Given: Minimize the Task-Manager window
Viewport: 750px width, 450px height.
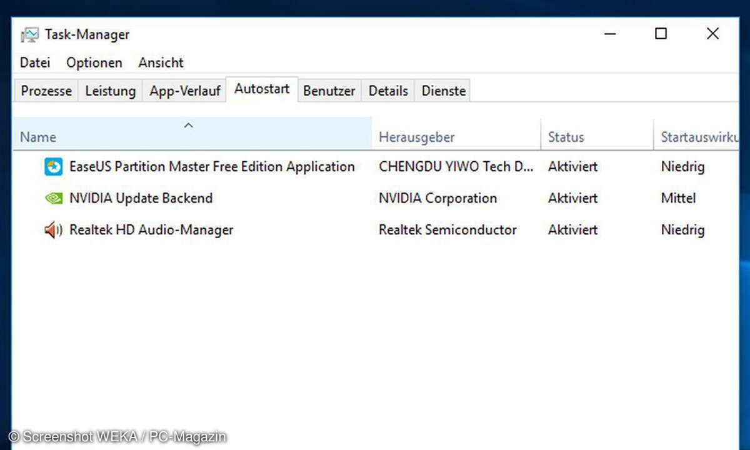Looking at the screenshot, I should point(610,34).
